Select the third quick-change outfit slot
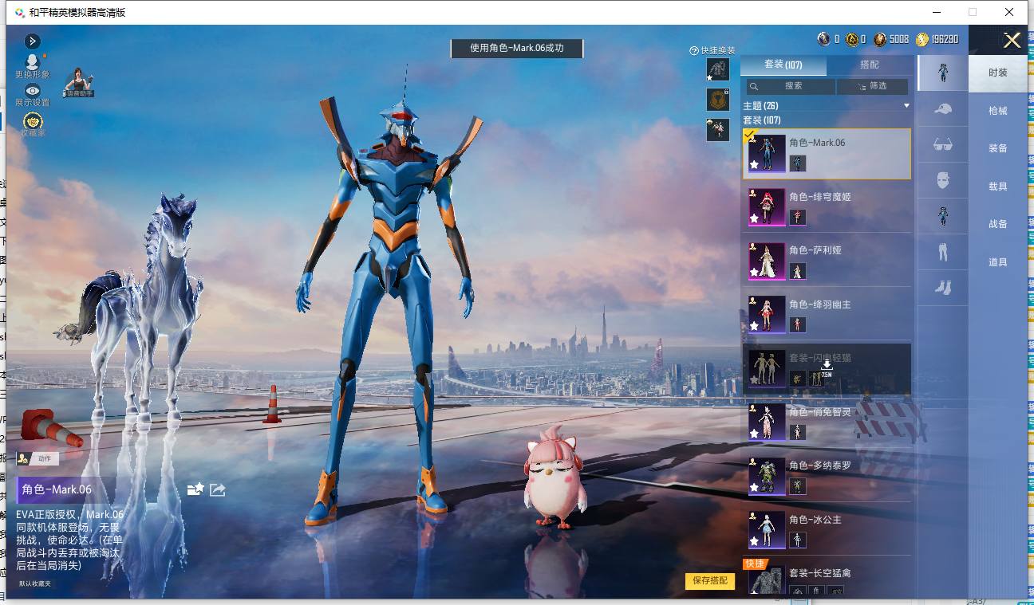Image resolution: width=1034 pixels, height=605 pixels. pos(718,130)
